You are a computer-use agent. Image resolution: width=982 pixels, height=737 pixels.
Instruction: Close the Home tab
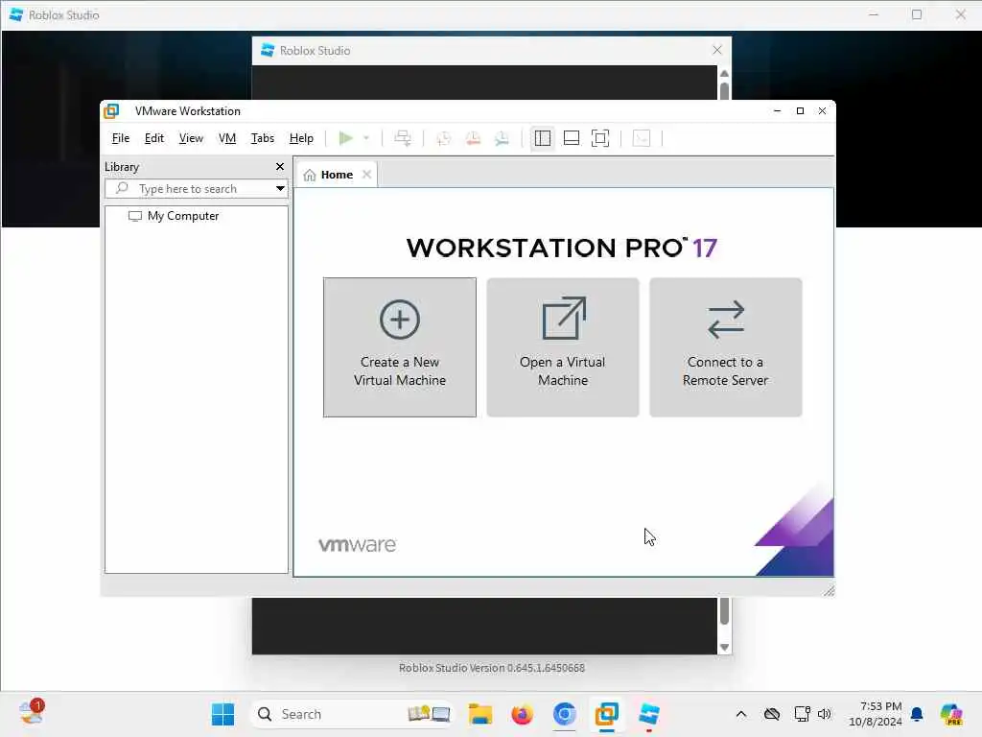367,175
